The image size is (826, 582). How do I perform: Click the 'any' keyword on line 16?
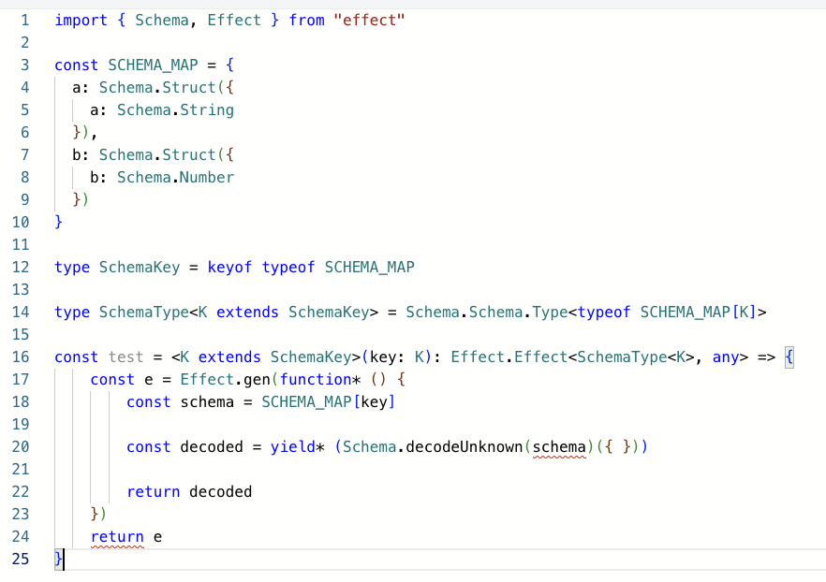click(726, 357)
